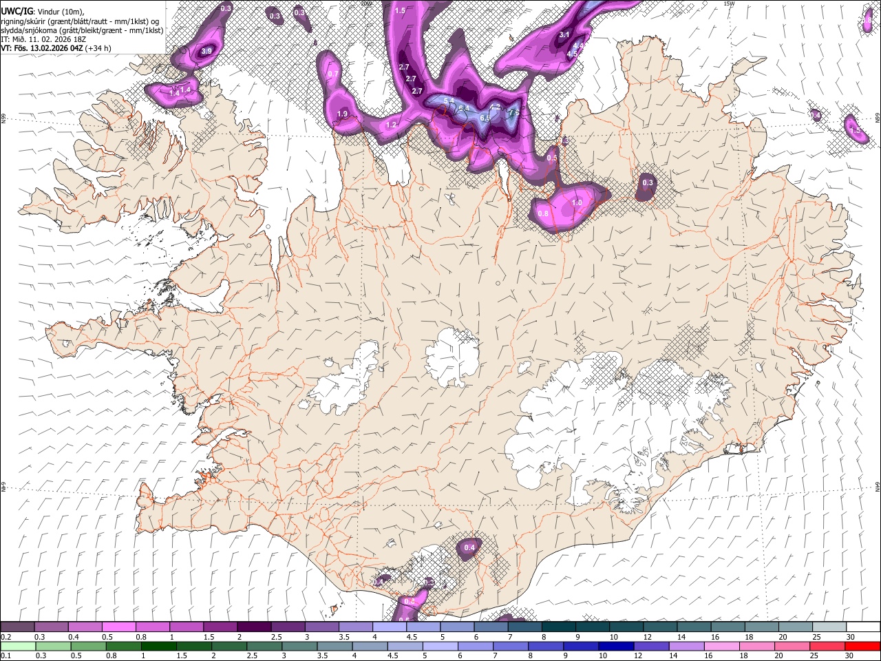Select the red 25 swatch in lower scale
Screen dimensions: 881x661
[x=828, y=646]
